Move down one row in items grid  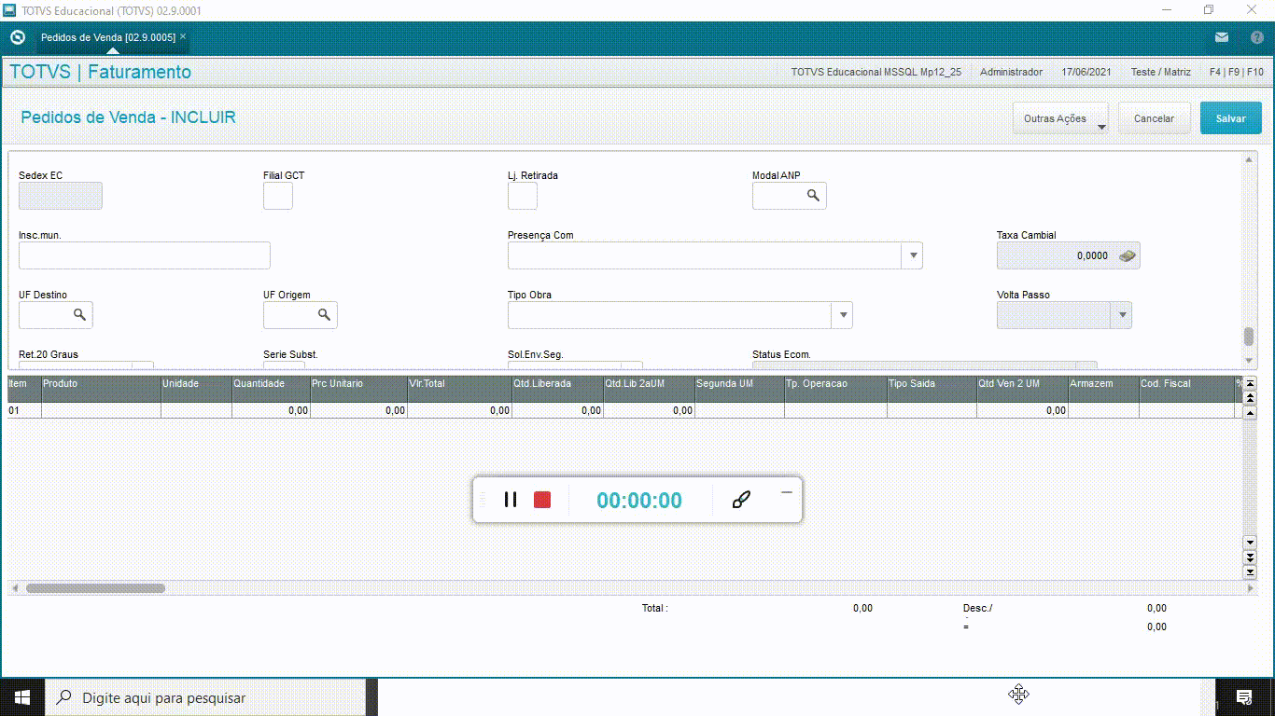pos(1251,543)
